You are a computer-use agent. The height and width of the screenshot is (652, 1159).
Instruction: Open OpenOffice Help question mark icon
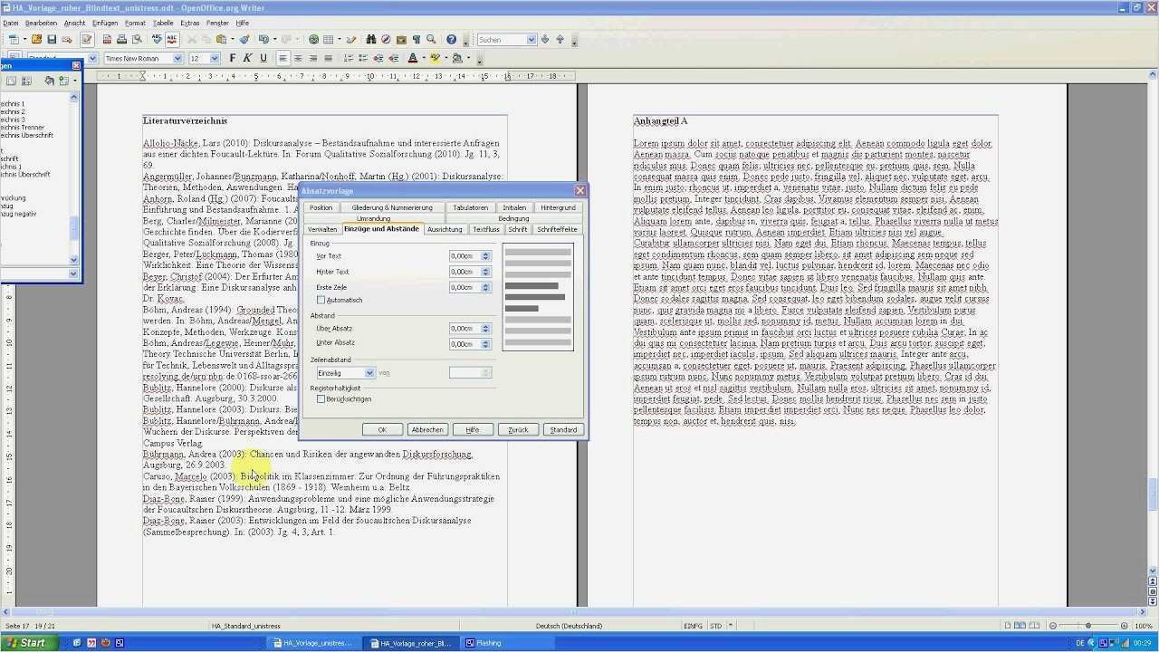coord(451,40)
